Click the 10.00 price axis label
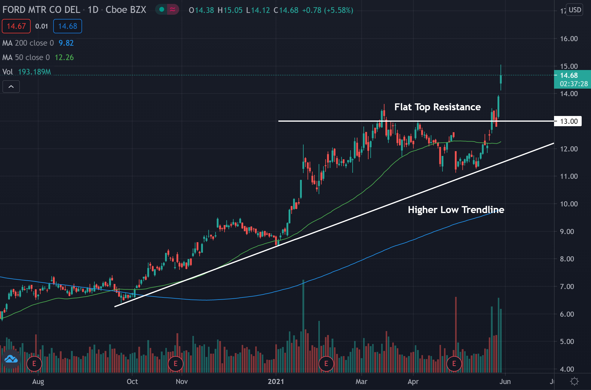 click(x=569, y=204)
